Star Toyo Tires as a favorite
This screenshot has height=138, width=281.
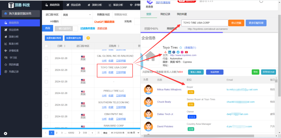tap(181, 48)
